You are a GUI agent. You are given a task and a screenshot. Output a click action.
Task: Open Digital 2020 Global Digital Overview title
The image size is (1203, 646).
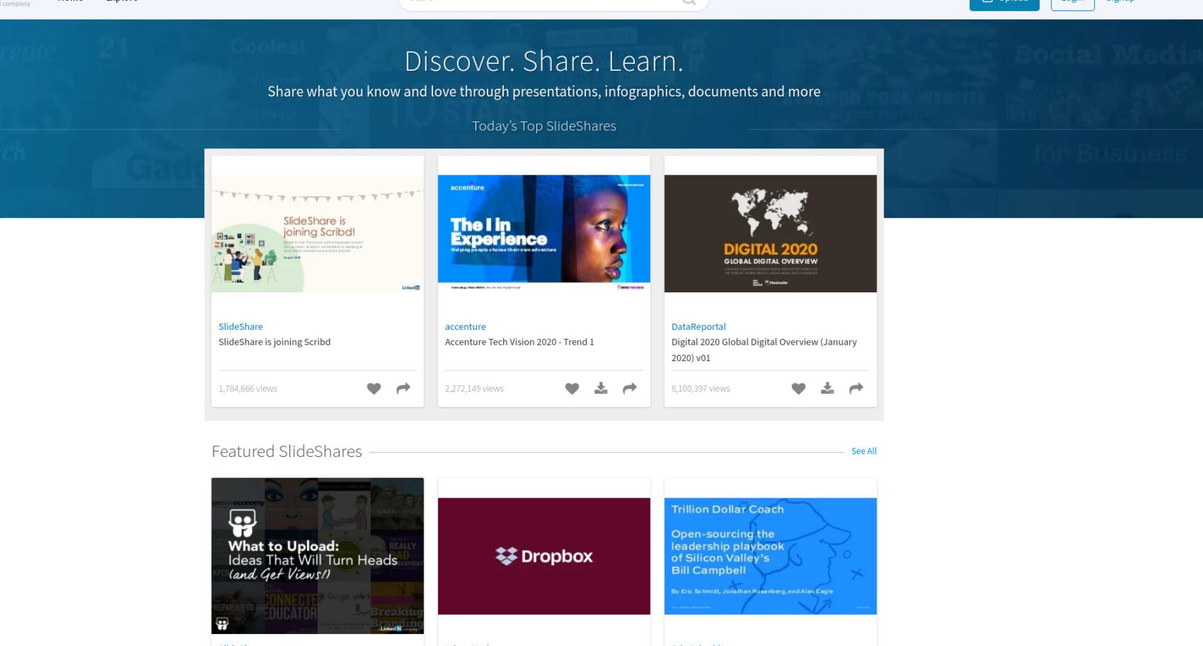pyautogui.click(x=764, y=350)
